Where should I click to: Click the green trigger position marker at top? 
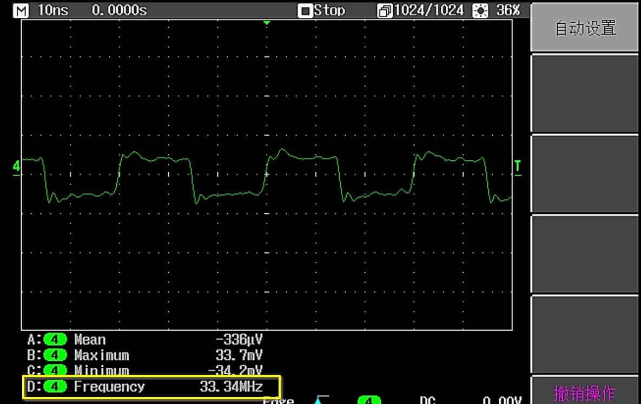(266, 23)
